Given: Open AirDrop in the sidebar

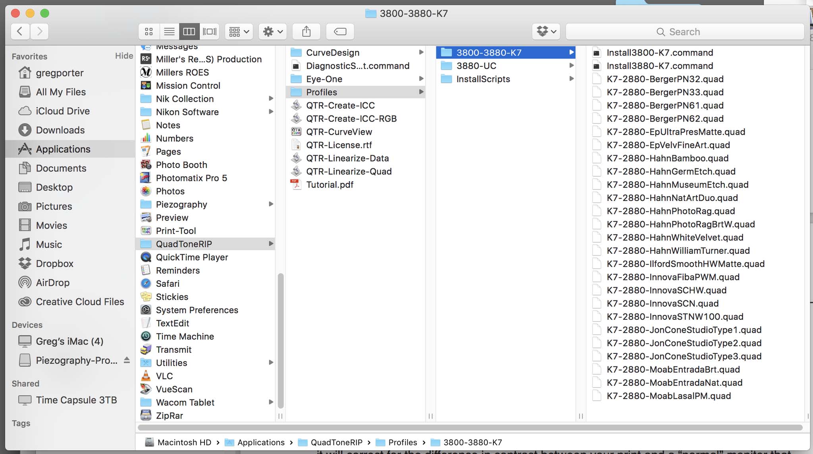Looking at the screenshot, I should click(52, 282).
